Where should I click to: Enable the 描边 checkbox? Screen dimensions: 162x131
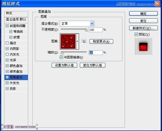7,43
